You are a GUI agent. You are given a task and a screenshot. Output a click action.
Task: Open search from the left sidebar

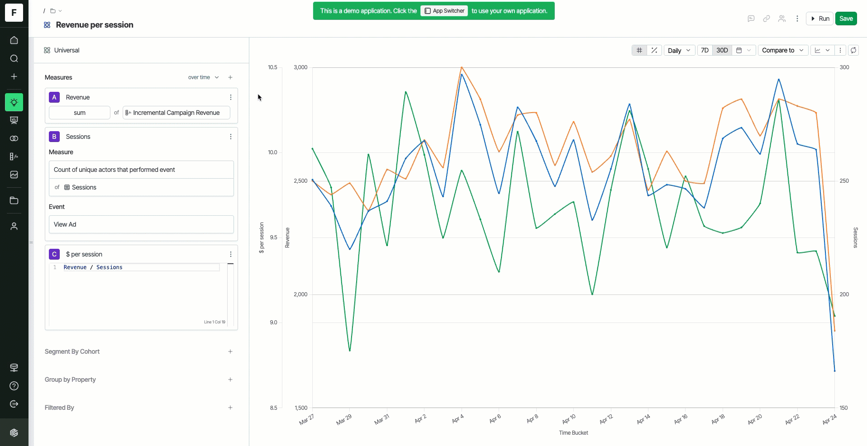(14, 58)
